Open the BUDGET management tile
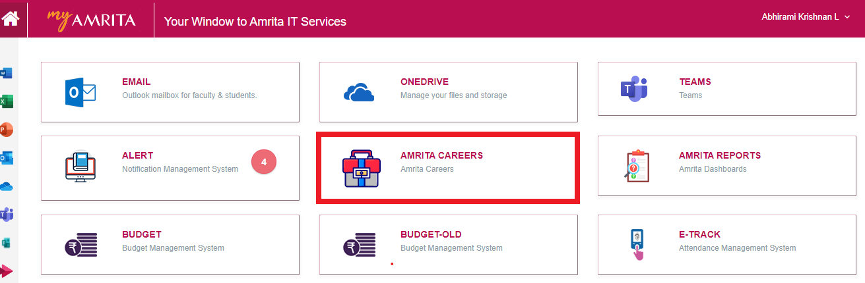Viewport: 865px width, 283px height. [141, 235]
